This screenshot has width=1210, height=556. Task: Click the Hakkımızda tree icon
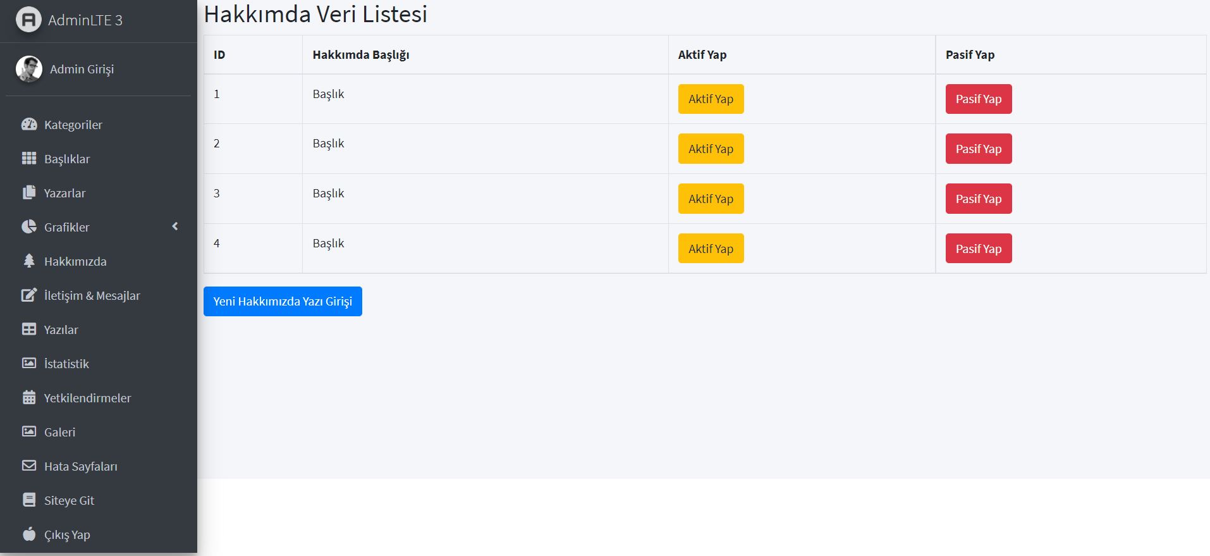29,261
